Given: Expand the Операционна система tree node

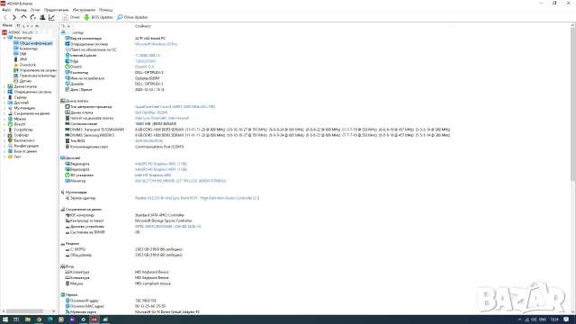Looking at the screenshot, I should pos(4,92).
